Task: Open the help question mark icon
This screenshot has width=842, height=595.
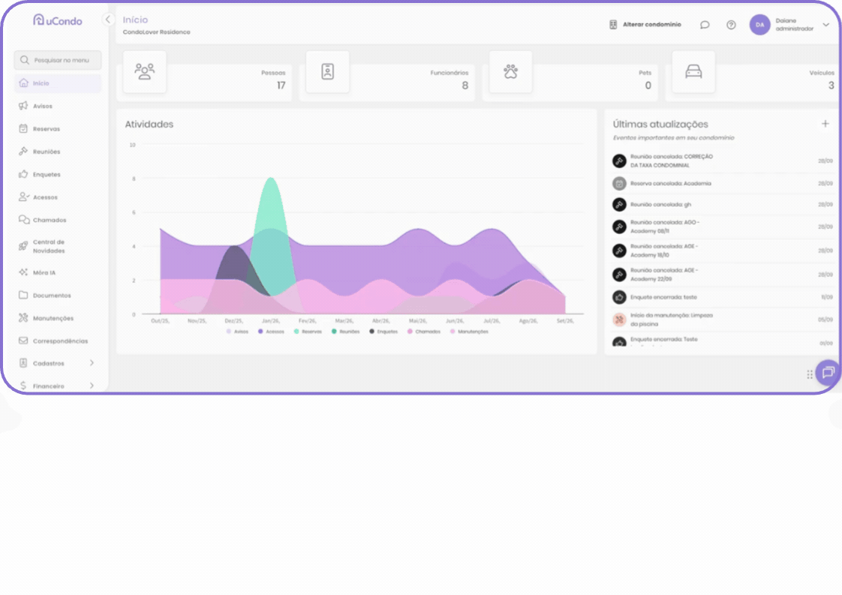Action: 731,25
